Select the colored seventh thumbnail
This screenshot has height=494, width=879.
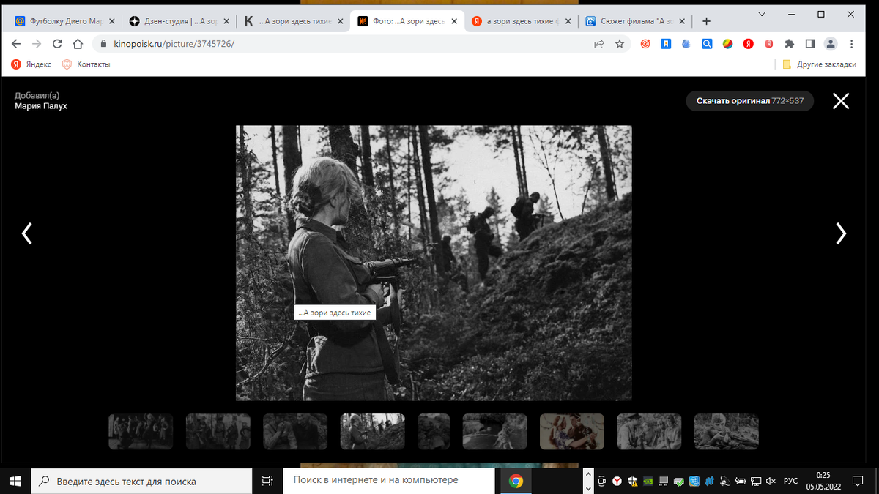(572, 432)
